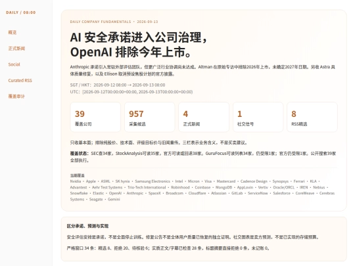
Task: Click Synopsys in the coverage list
Action: (280, 181)
